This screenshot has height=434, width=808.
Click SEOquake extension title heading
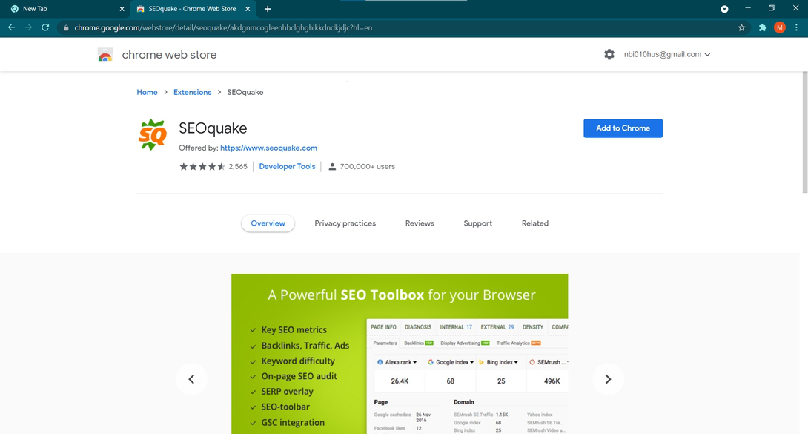213,128
